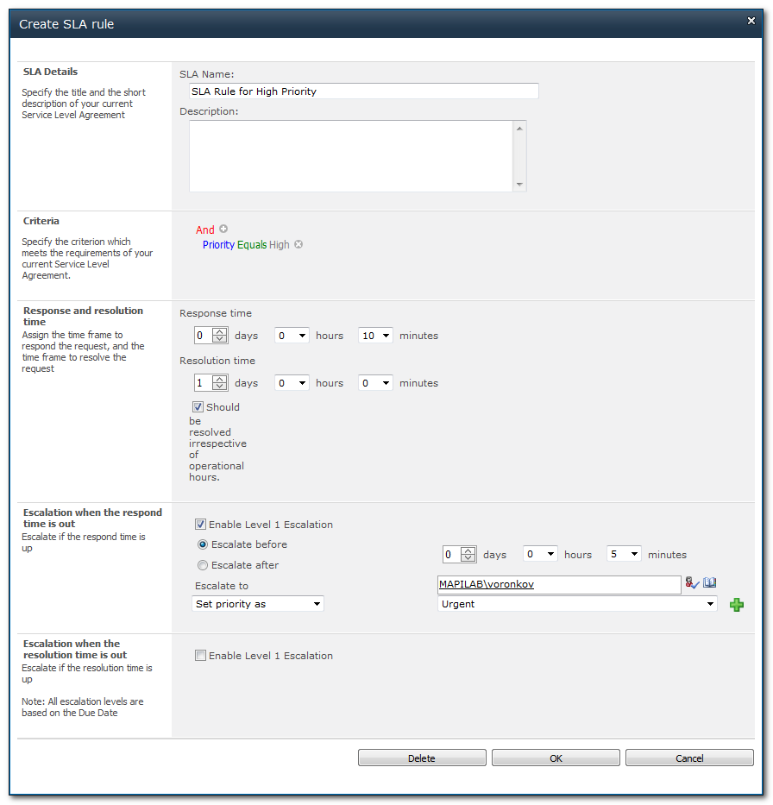The width and height of the screenshot is (773, 805).
Task: Open the address book browse icon
Action: tap(710, 583)
